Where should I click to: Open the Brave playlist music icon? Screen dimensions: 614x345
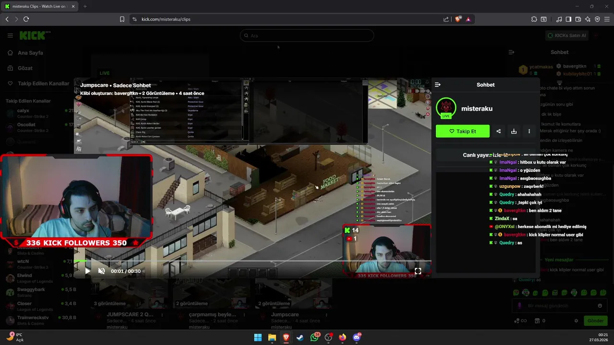click(559, 19)
